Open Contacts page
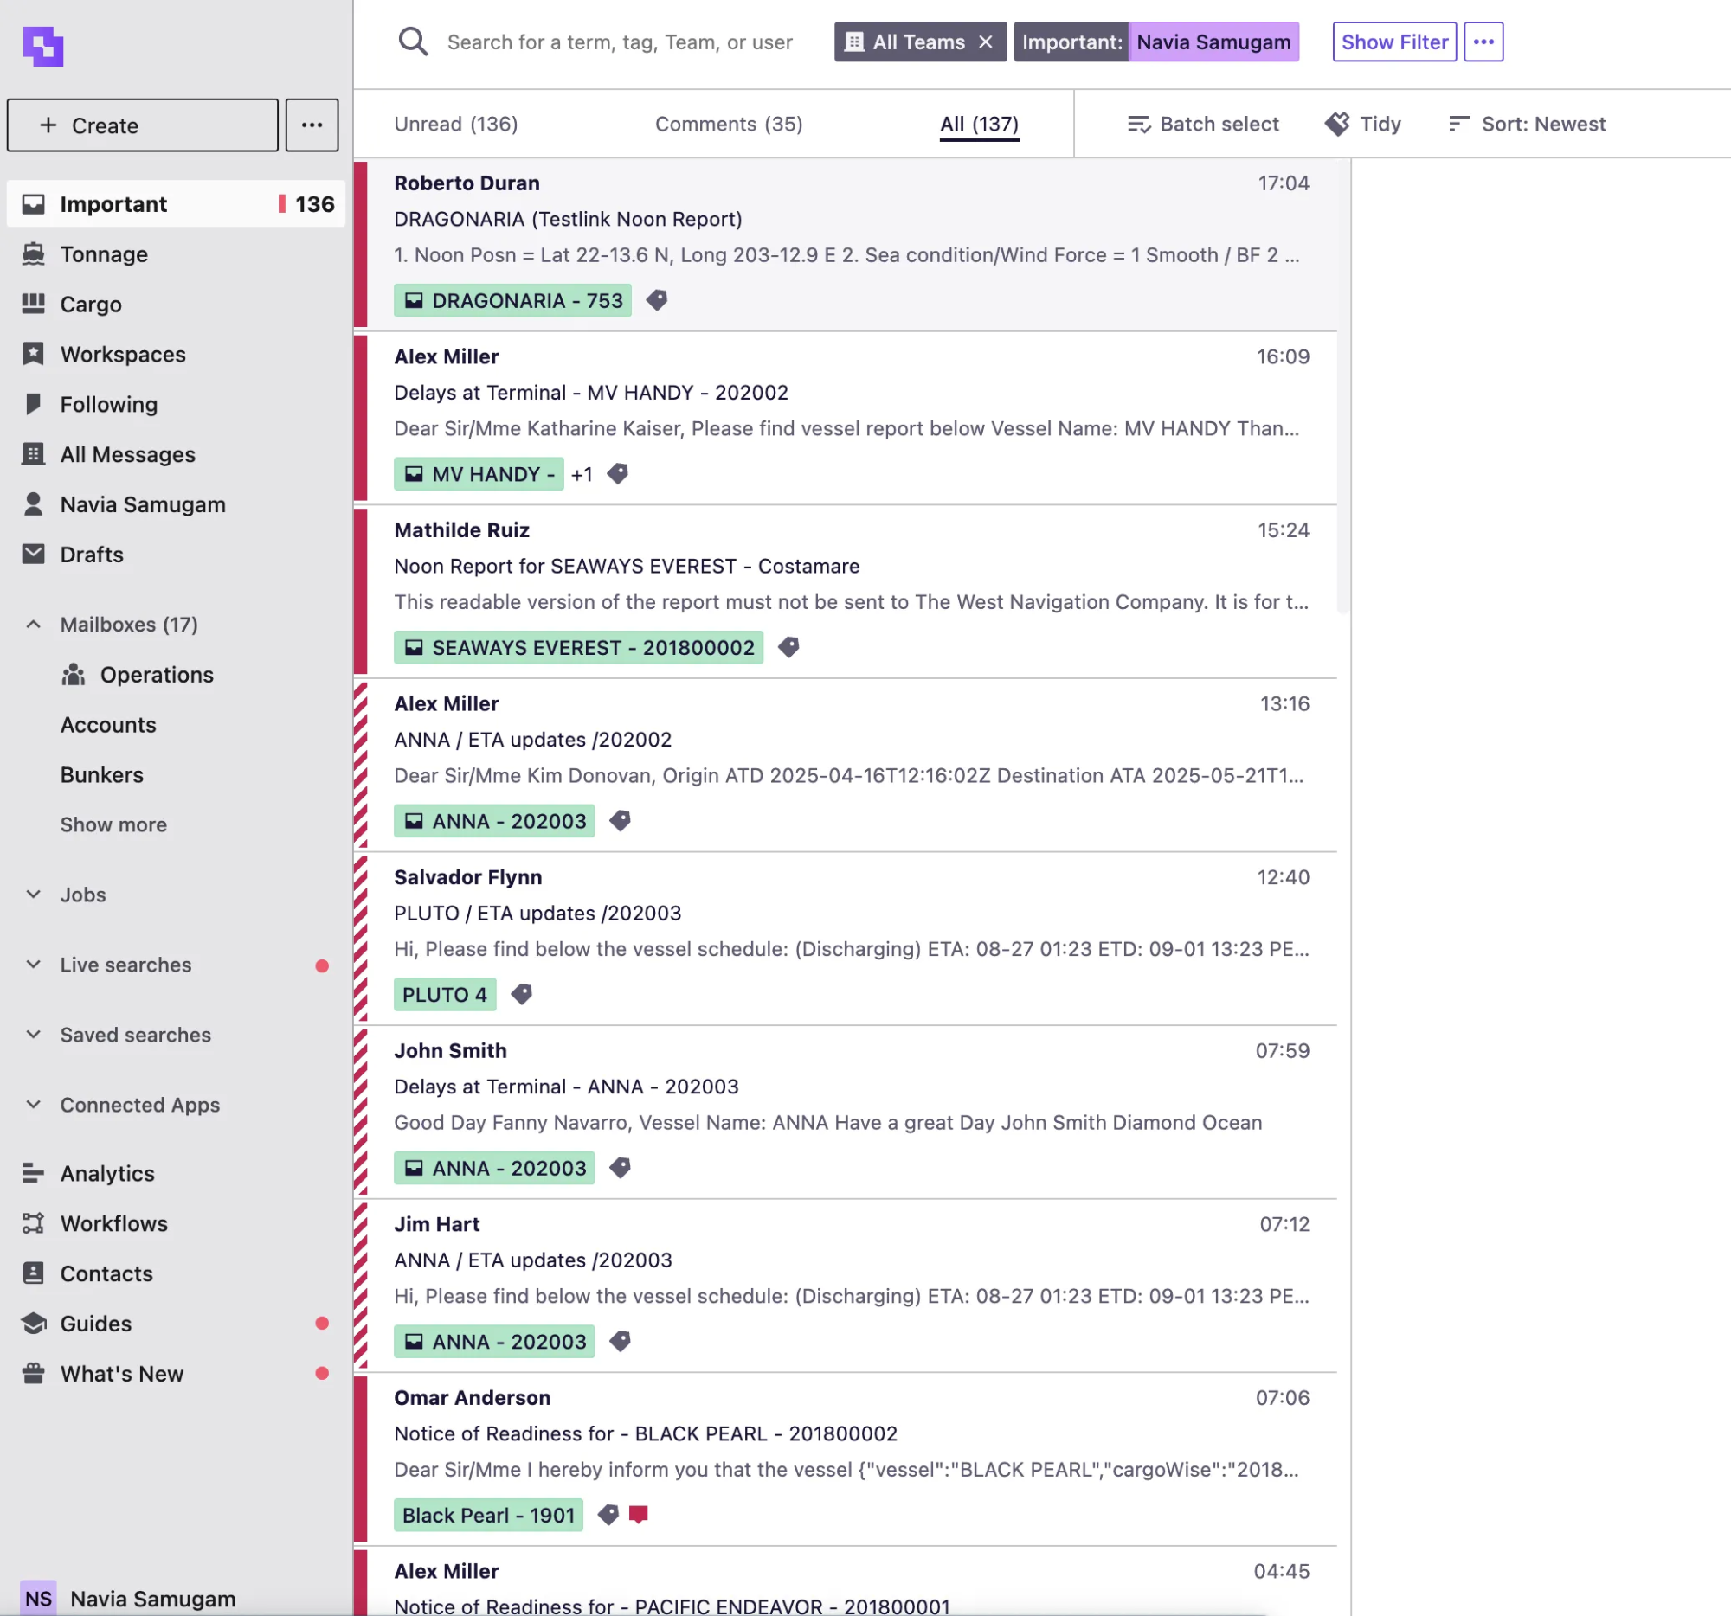The width and height of the screenshot is (1731, 1616). click(176, 1273)
